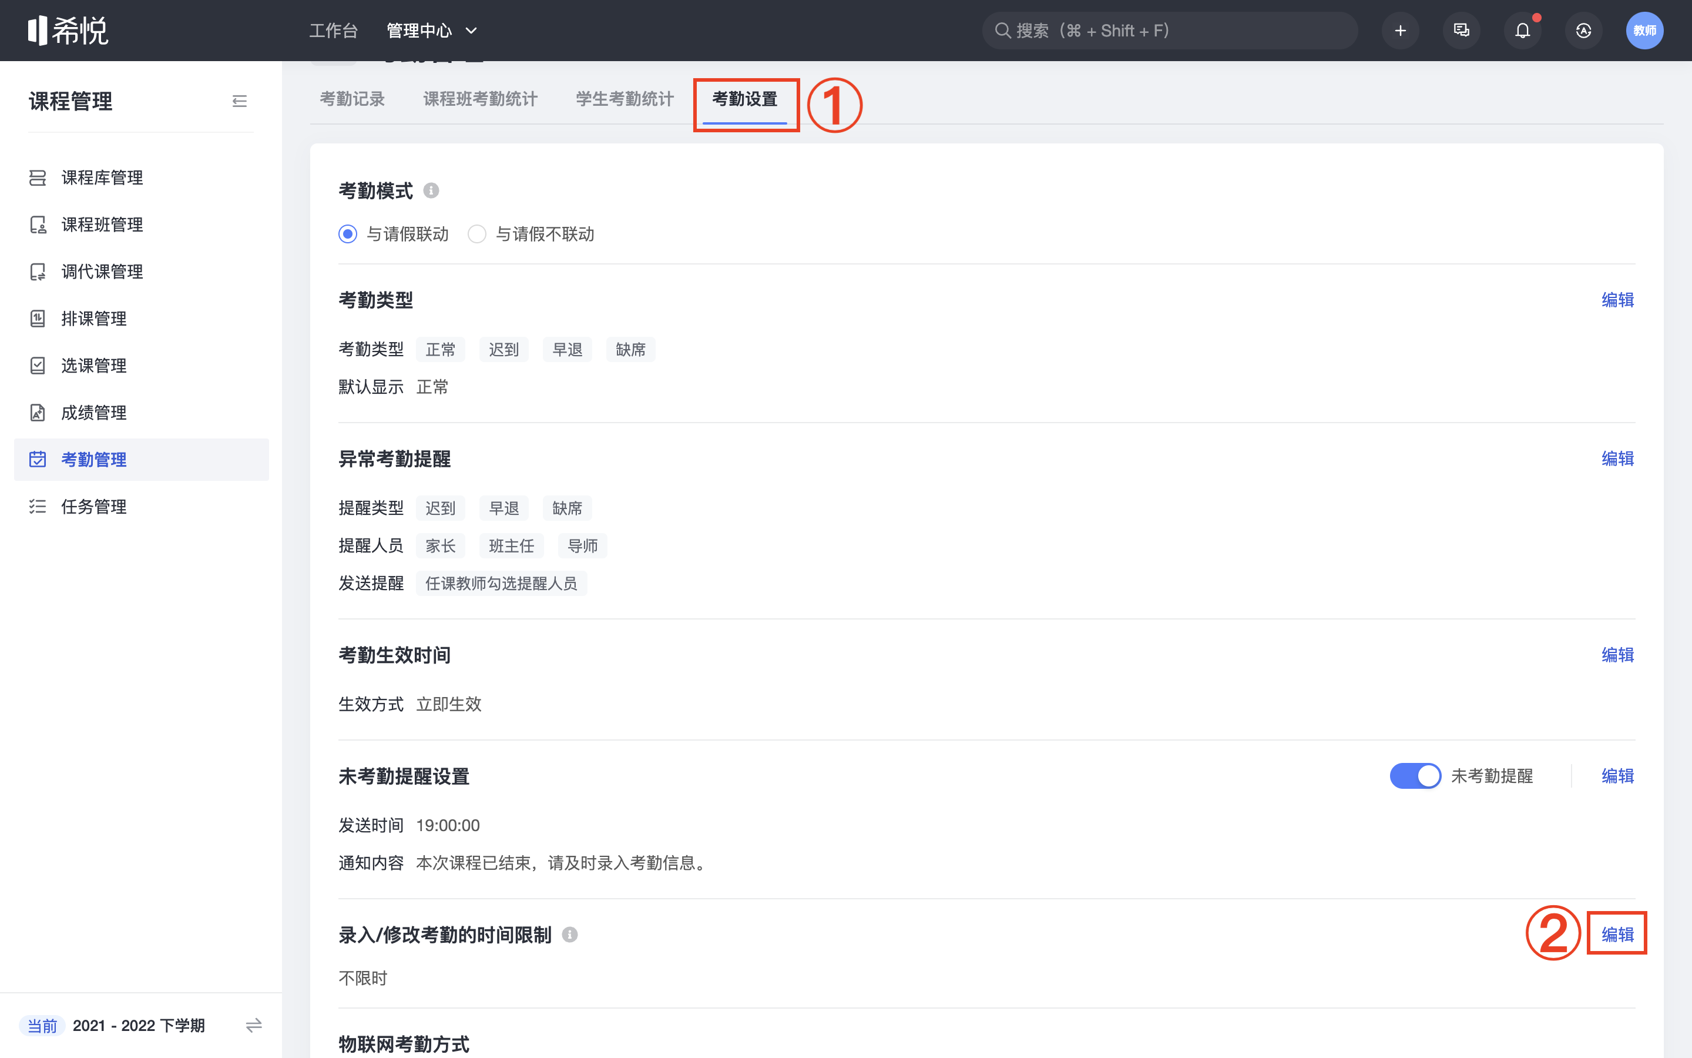Open the 教师 user avatar
Image resolution: width=1692 pixels, height=1058 pixels.
(x=1644, y=31)
